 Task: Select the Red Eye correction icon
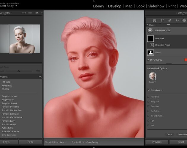point(177,21)
